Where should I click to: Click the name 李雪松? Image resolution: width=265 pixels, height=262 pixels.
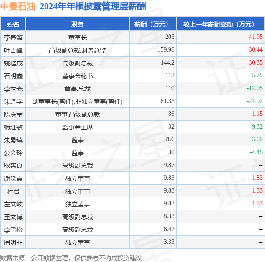13,230
